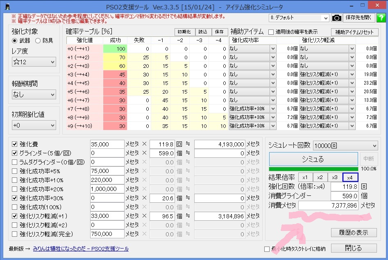Open みりんは犠牲になったのだ link
Image resolution: width=388 pixels, height=260 pixels.
(x=81, y=249)
